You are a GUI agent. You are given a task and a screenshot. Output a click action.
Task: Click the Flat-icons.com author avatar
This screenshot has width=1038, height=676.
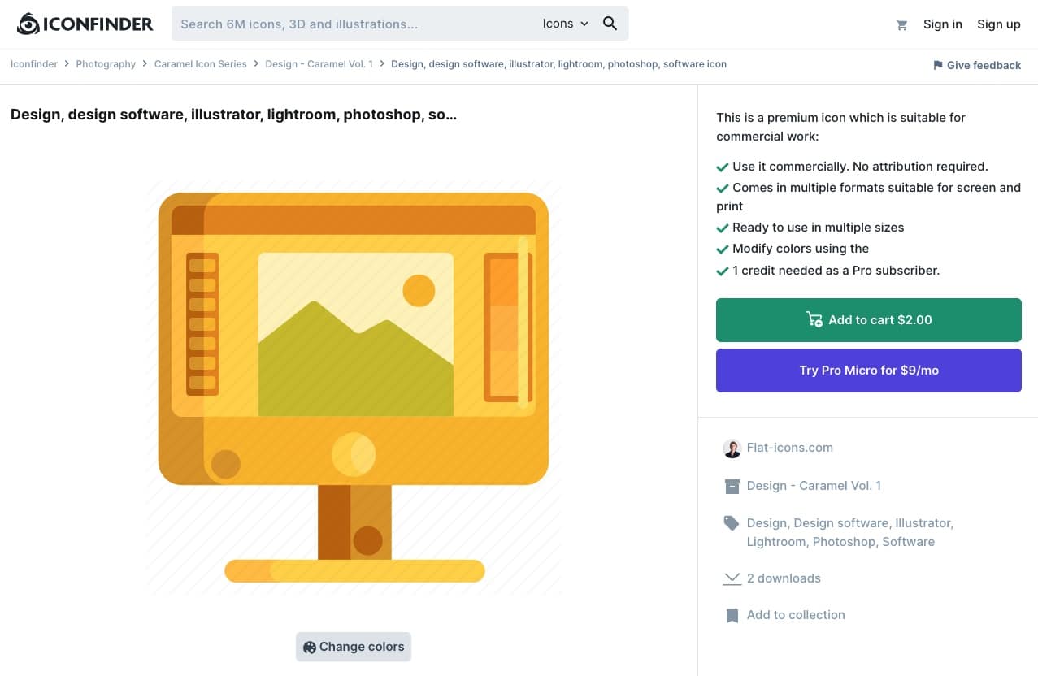pyautogui.click(x=732, y=448)
